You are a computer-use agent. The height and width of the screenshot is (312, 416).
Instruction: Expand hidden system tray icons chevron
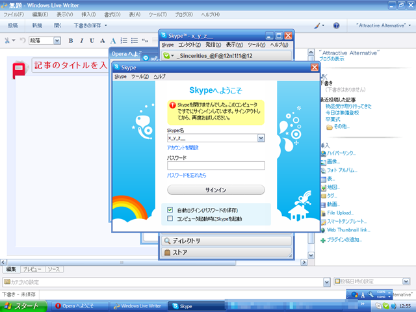363,304
